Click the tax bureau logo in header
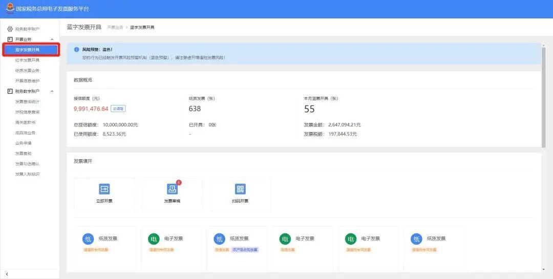The image size is (553, 279). (10, 9)
